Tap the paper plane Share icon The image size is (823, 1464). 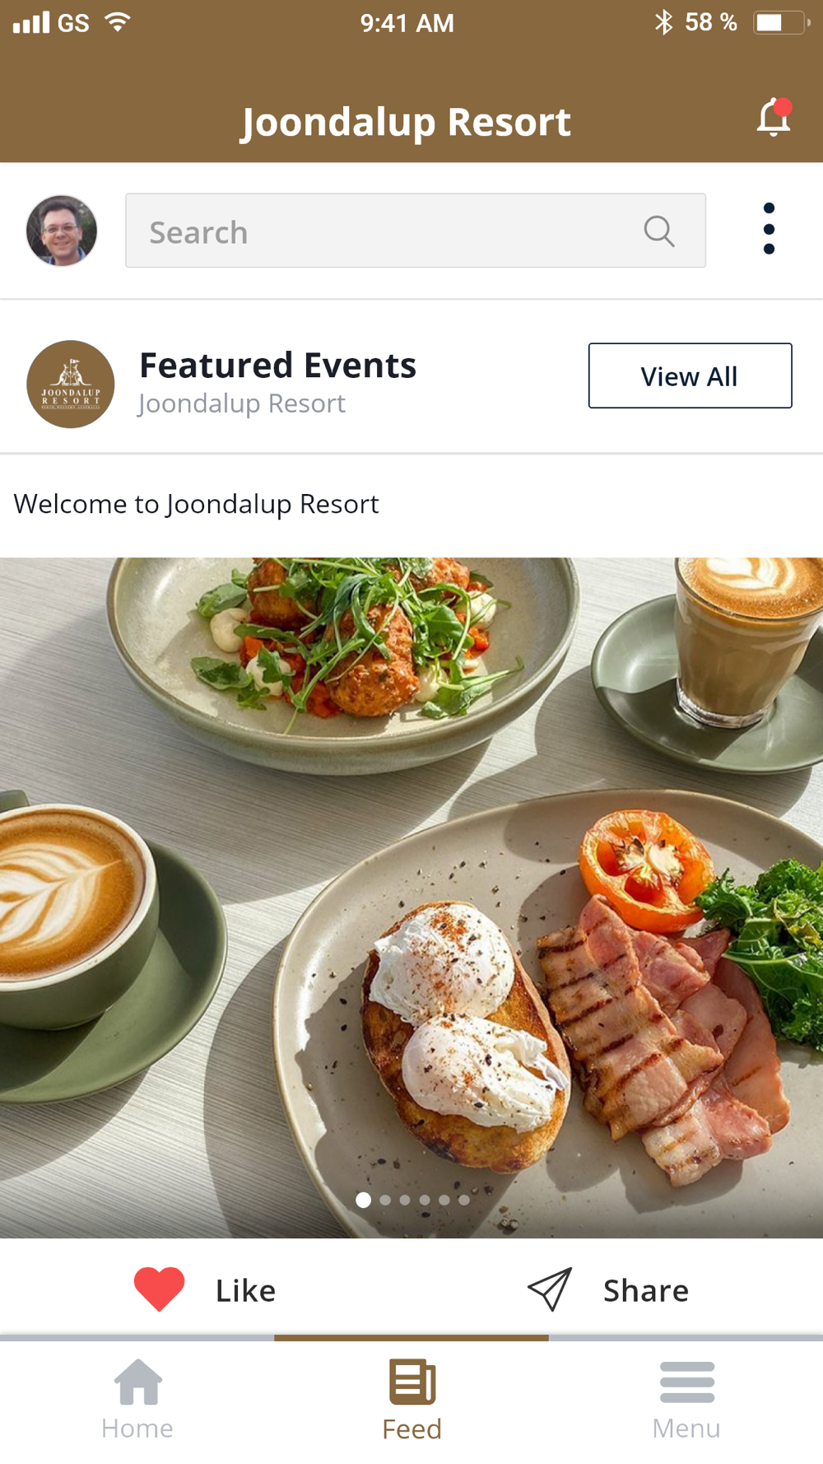[x=550, y=1289]
